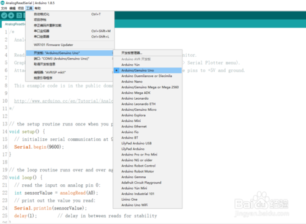Pick Arduino Esplora from board list
306x224 pixels.
tap(147, 115)
